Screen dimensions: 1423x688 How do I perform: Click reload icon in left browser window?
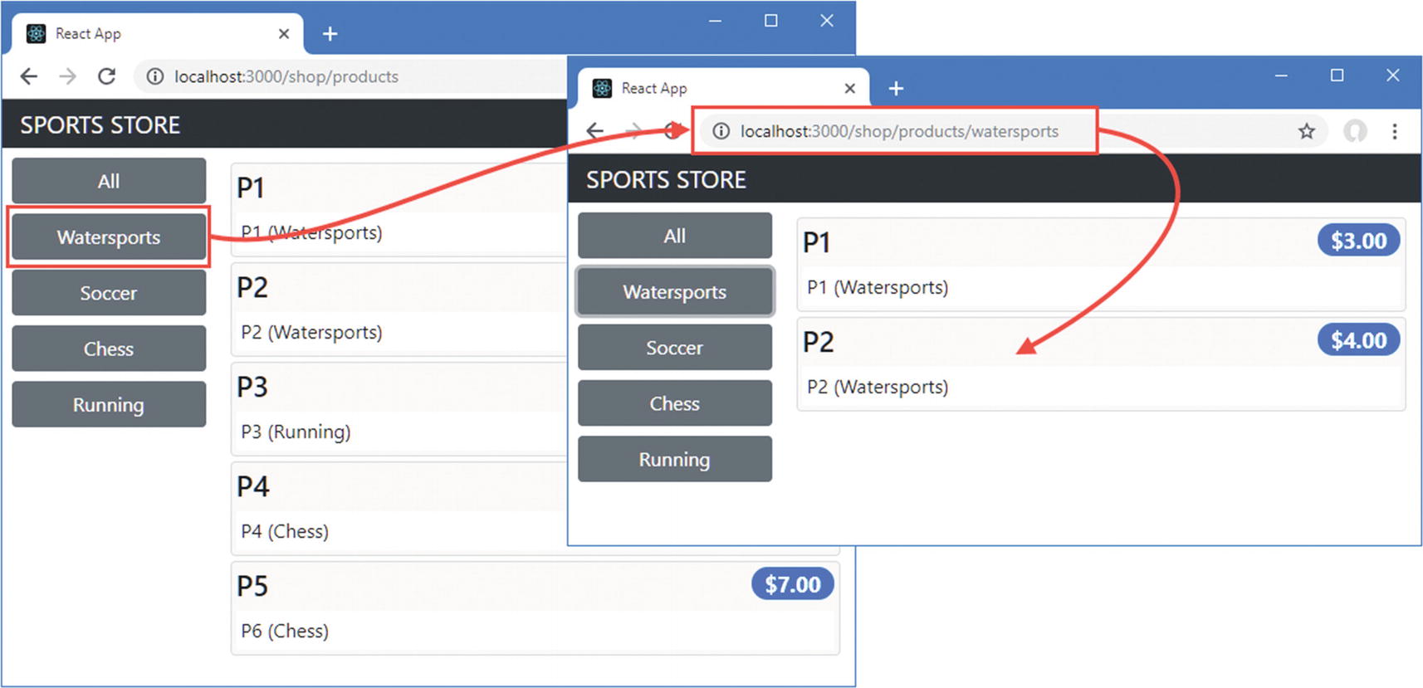pos(107,76)
